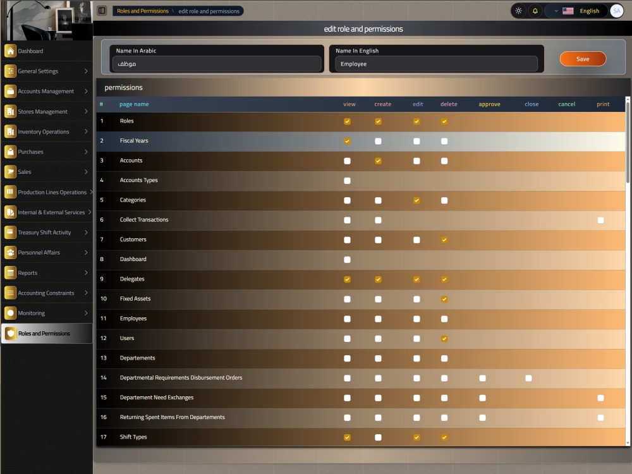Viewport: 632px width, 474px height.
Task: Check print permission for Collect Transactions
Action: (x=600, y=220)
